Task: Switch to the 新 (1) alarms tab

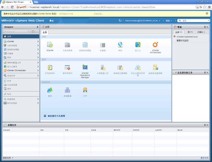Action: click(x=190, y=32)
